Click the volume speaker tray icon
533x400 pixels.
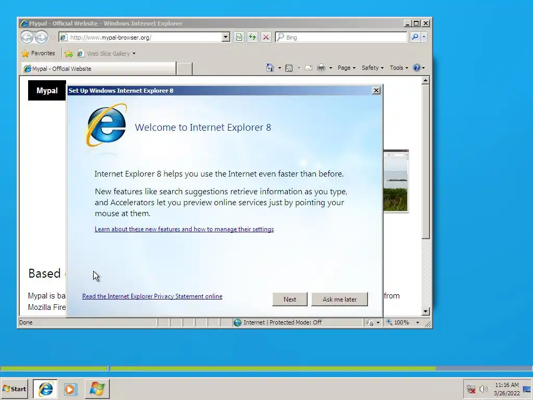pyautogui.click(x=483, y=389)
